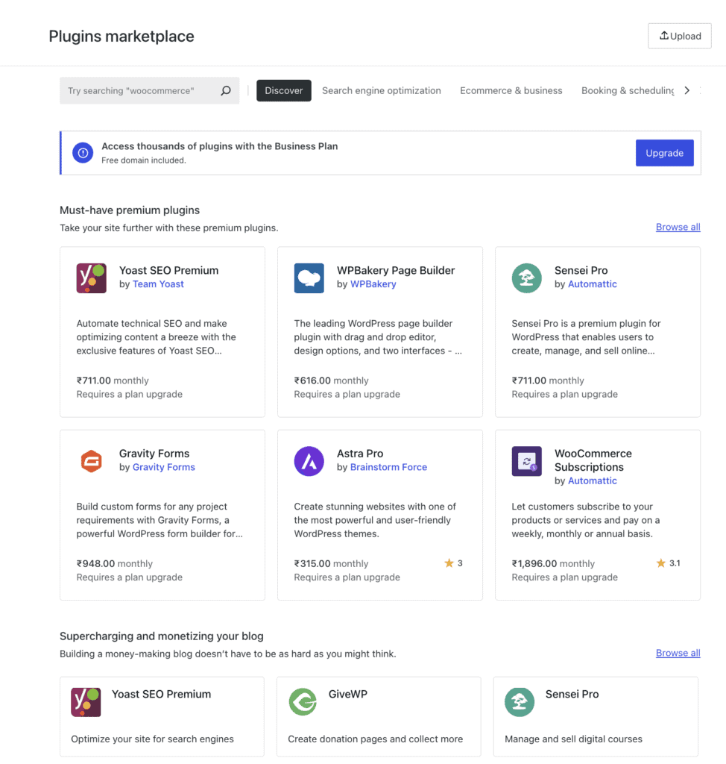Click the Yoast SEO Premium icon in Must-have section
This screenshot has width=726, height=764.
pyautogui.click(x=91, y=278)
